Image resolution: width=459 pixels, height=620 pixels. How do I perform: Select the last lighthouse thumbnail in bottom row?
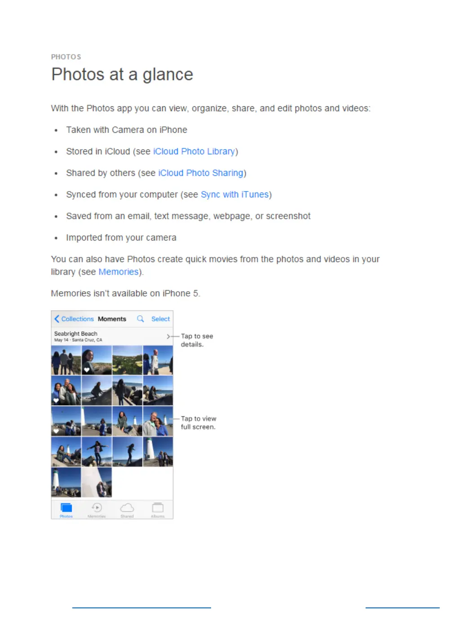(97, 482)
